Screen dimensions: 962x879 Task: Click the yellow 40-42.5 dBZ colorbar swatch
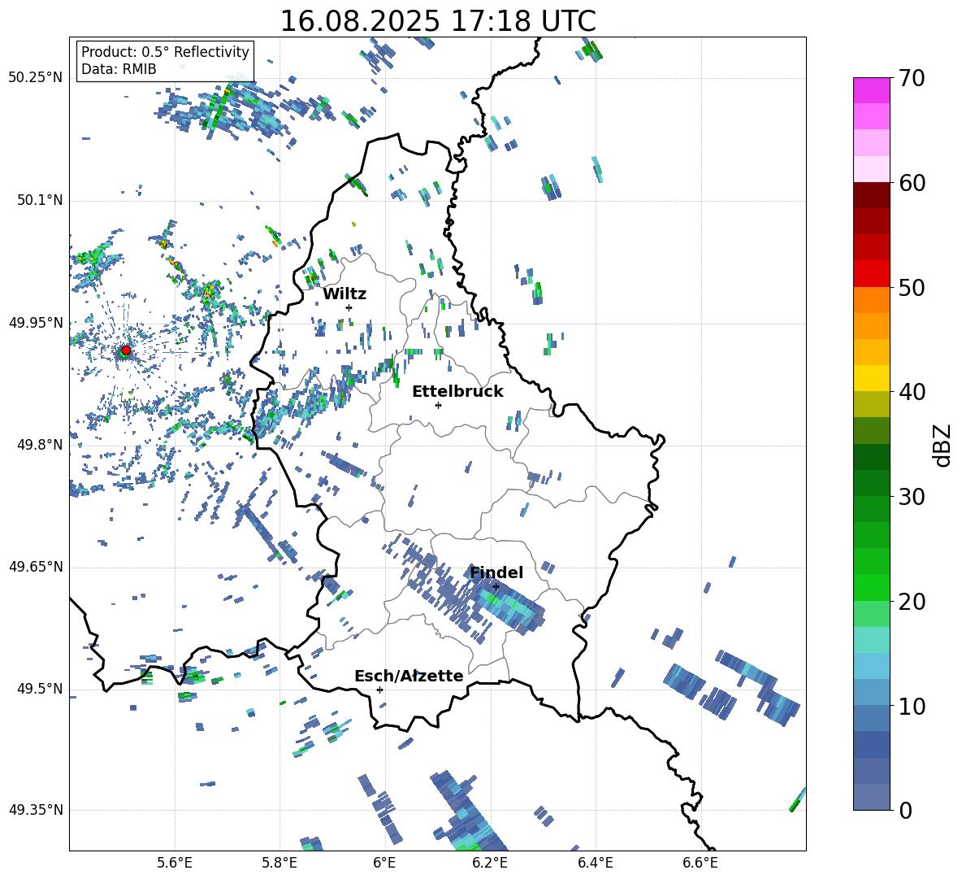click(x=871, y=378)
